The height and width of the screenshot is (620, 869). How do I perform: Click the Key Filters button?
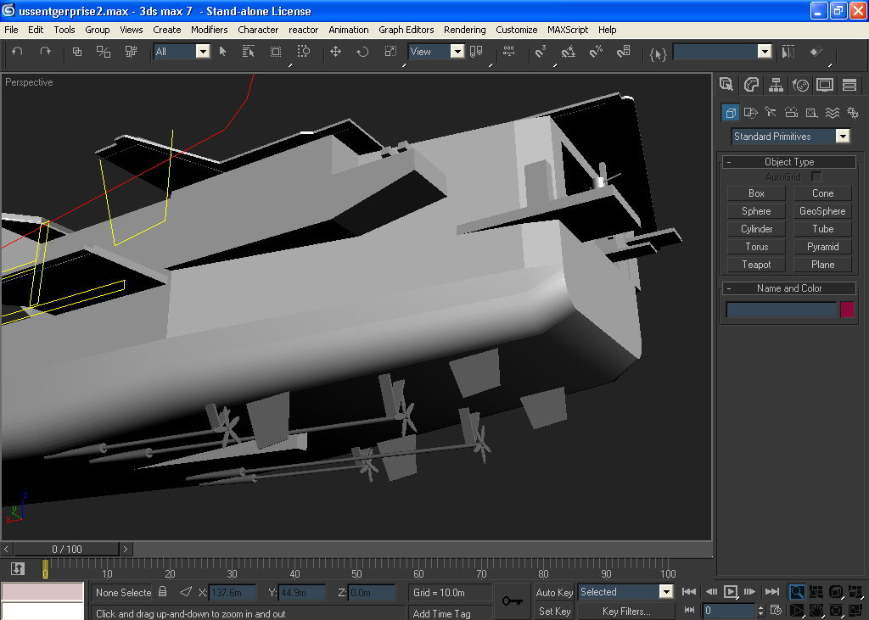coord(626,611)
